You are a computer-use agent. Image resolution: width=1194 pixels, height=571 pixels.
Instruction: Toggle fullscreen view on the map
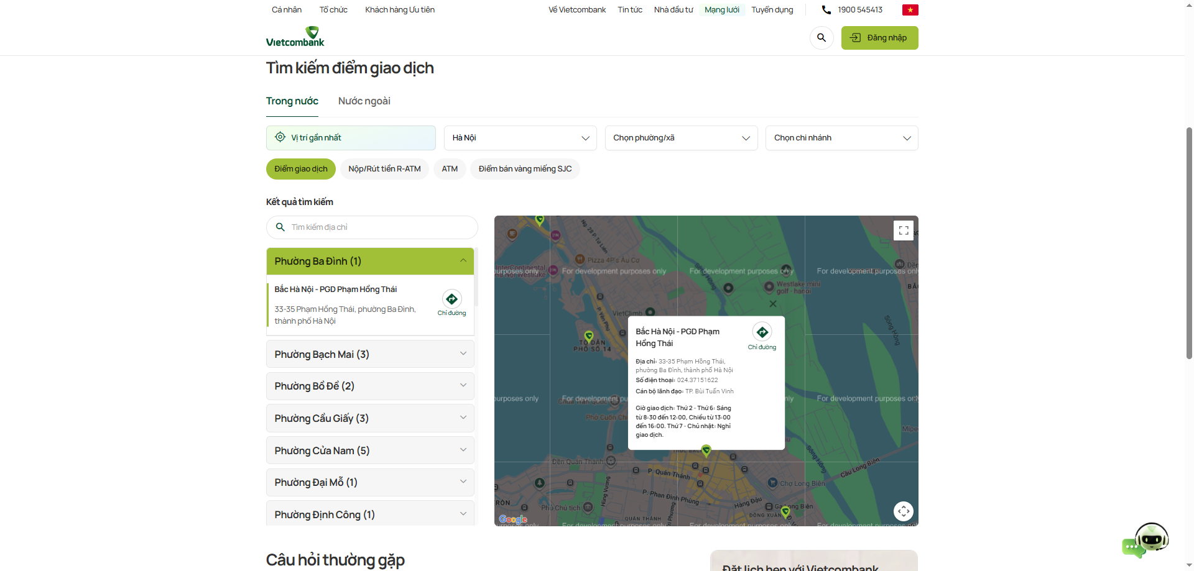click(x=903, y=231)
